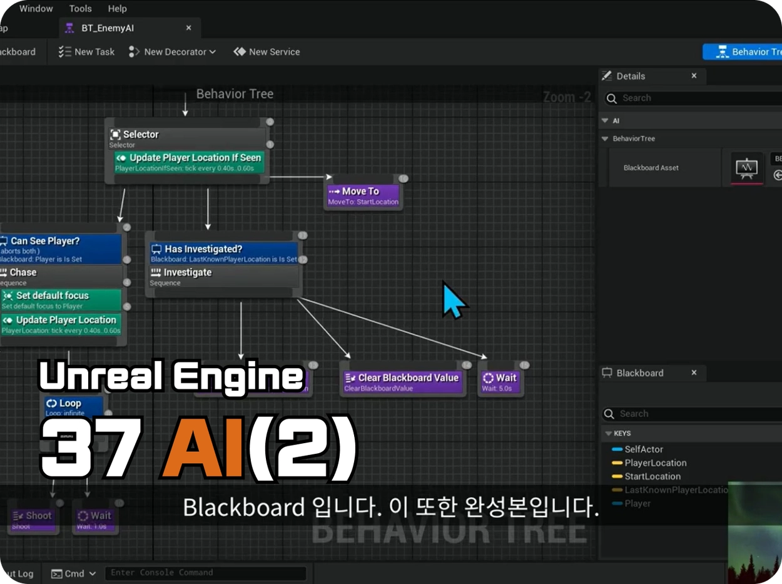The image size is (782, 584).
Task: Select the Move To task node
Action: [363, 196]
